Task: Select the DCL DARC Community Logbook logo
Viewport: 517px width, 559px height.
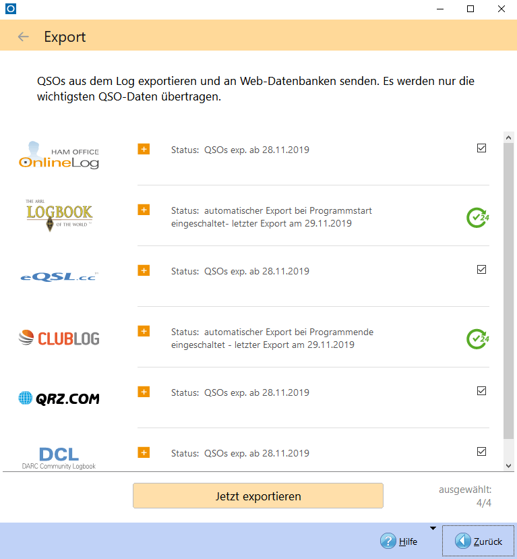Action: pyautogui.click(x=59, y=459)
